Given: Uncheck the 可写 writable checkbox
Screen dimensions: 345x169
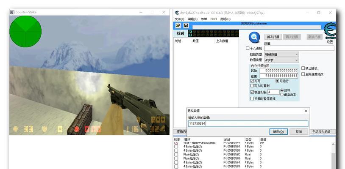Looking at the screenshot, I should [252, 81].
